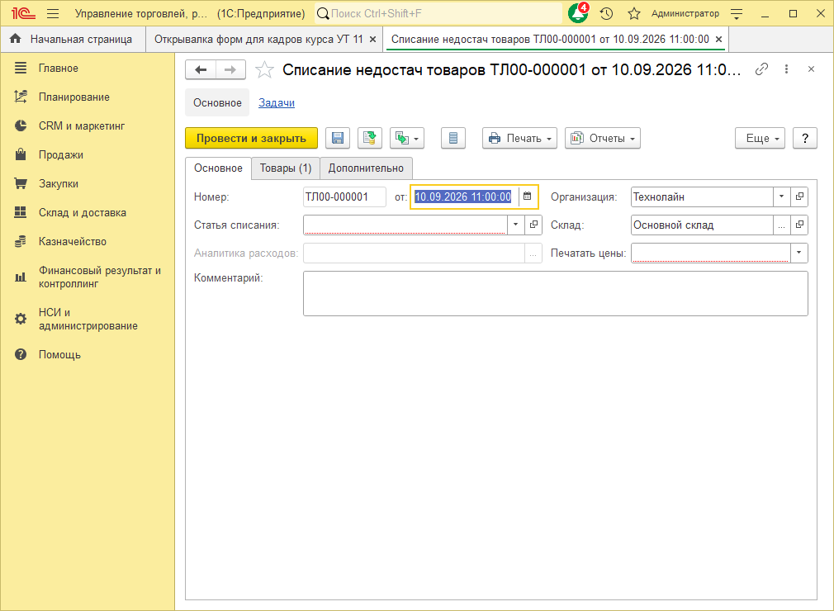Open the history clock icon
This screenshot has height=611, width=834.
point(606,14)
